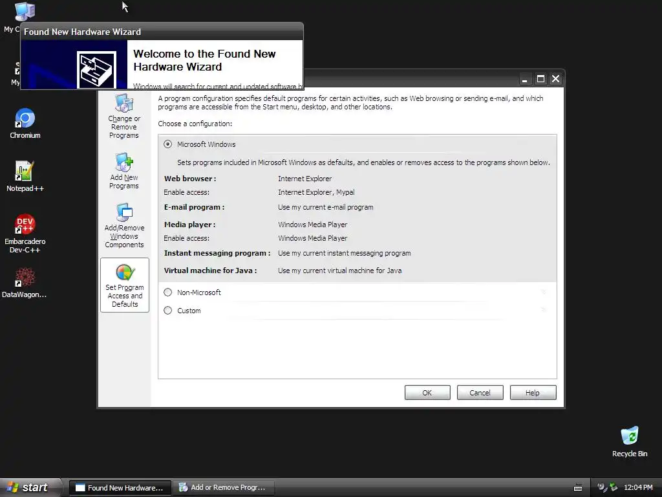This screenshot has height=497, width=662.
Task: Close the Add or Remove Programs window
Action: point(556,79)
